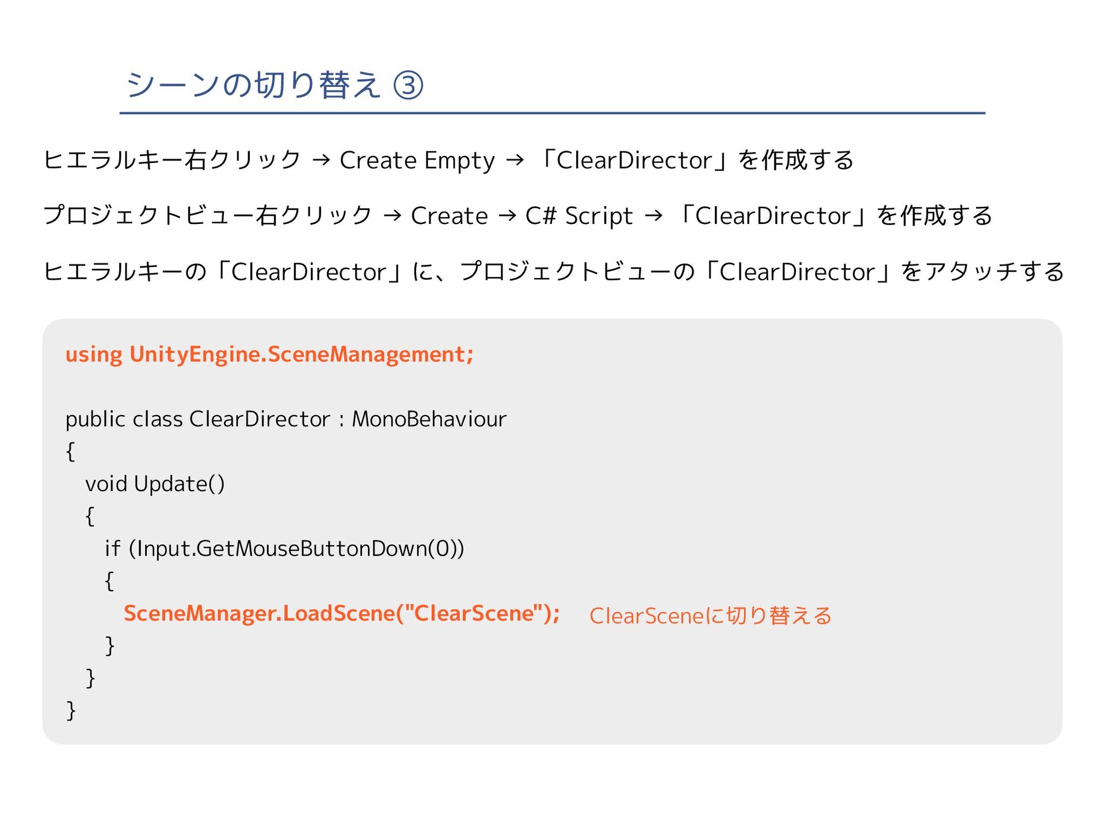This screenshot has width=1105, height=829.
Task: Click the "using UnityEngine.SceneManagement;" code line
Action: click(269, 354)
